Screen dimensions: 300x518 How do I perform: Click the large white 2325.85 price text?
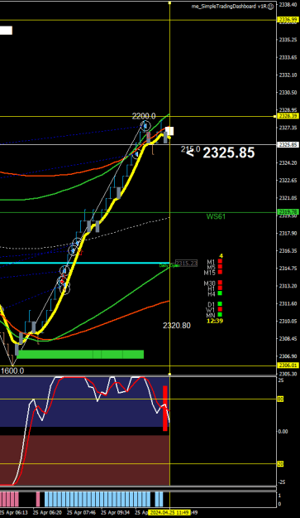point(229,152)
